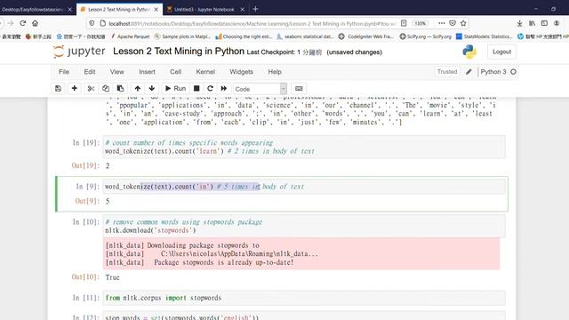Open the cell type Code dropdown
The width and height of the screenshot is (569, 320).
pos(260,89)
